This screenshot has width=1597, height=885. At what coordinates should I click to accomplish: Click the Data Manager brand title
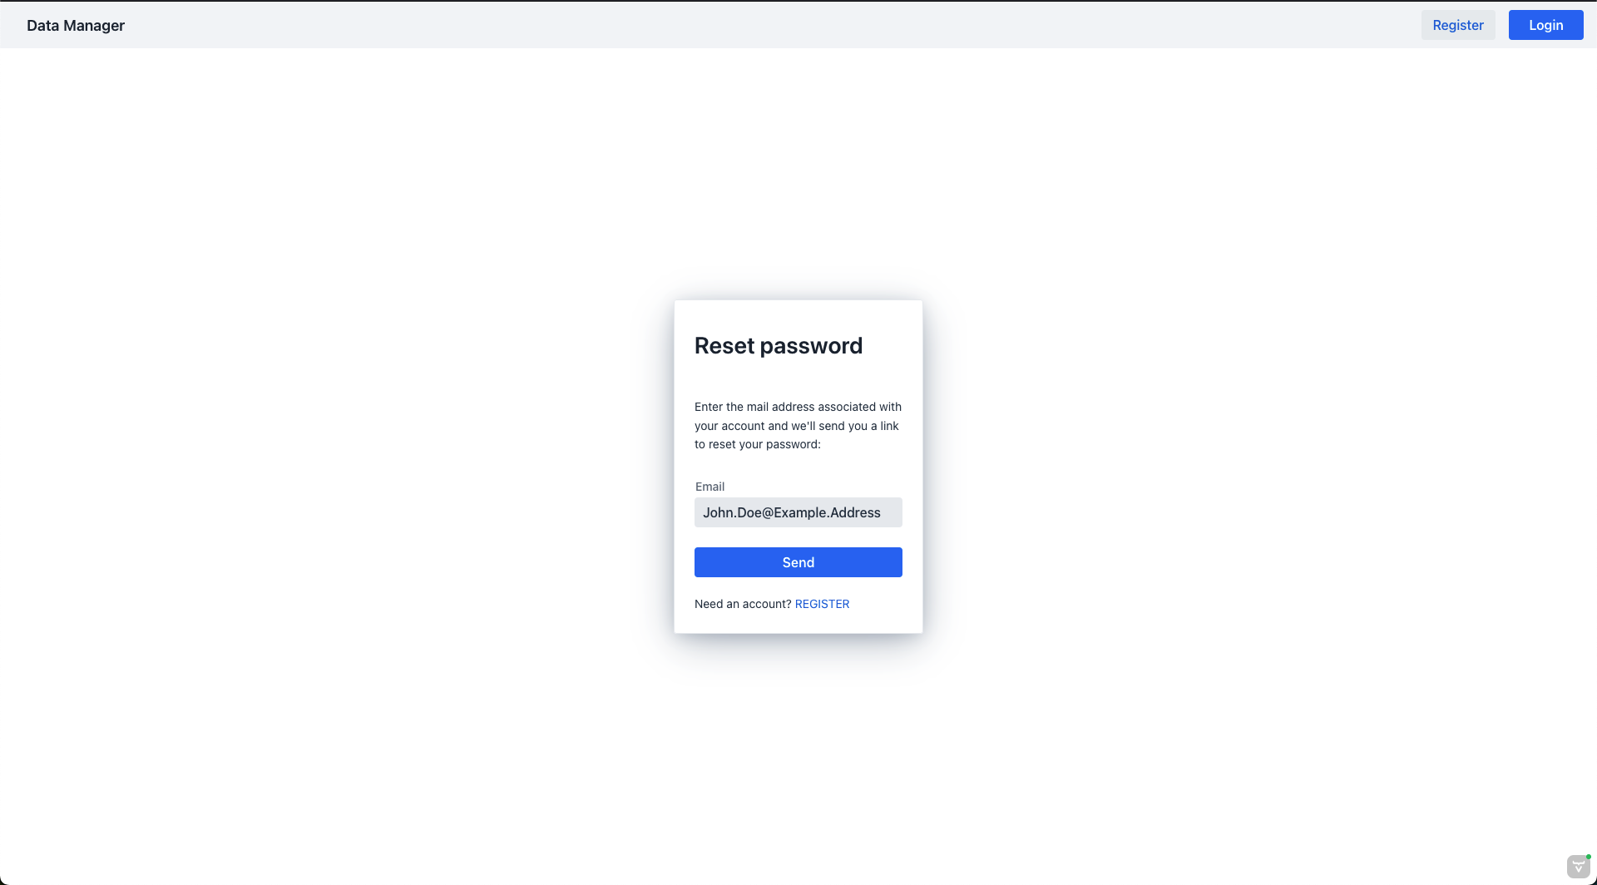(x=76, y=26)
